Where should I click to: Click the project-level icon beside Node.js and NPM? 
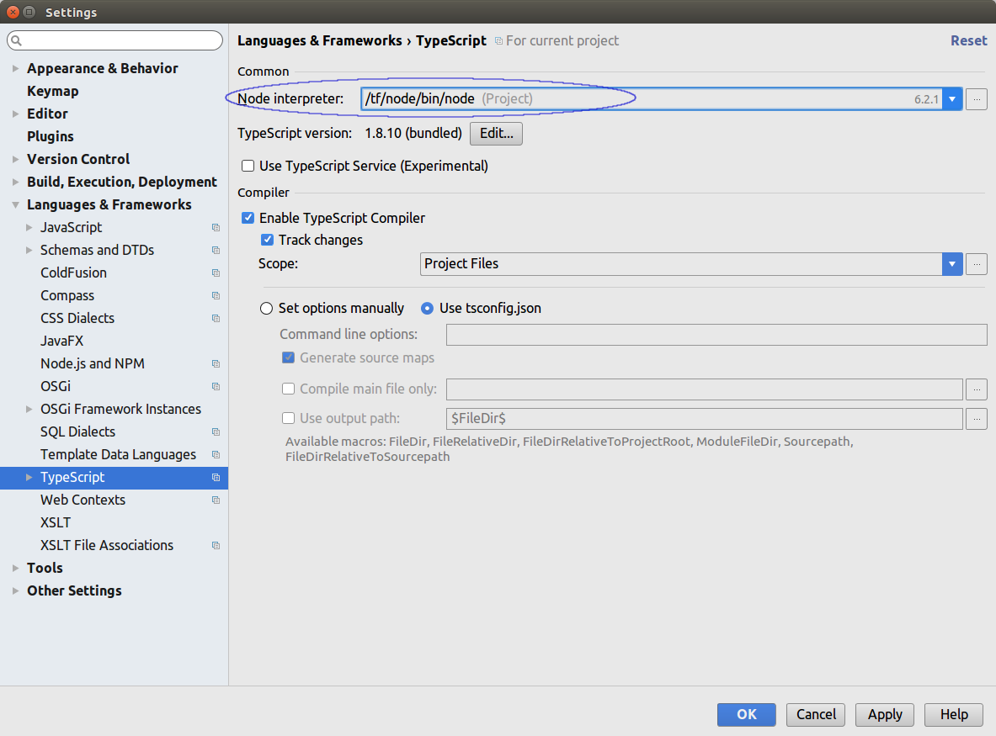[216, 364]
